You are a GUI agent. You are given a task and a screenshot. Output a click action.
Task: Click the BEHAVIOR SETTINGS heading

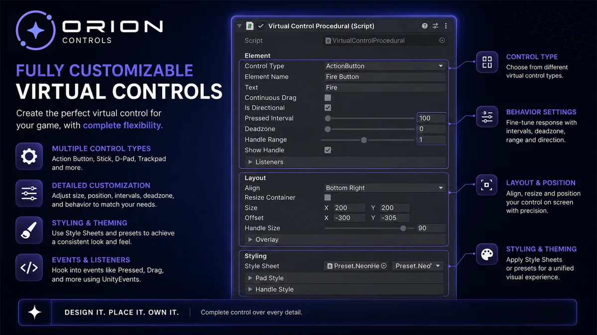coord(541,112)
